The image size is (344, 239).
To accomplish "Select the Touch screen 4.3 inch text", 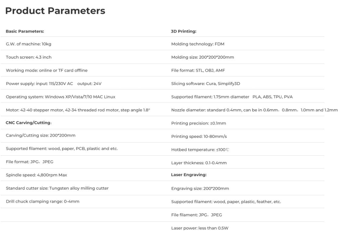I will (29, 57).
